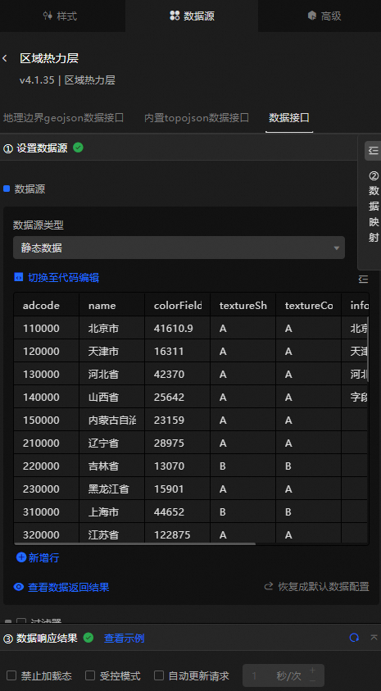Click the green check beside 设置数据源
Viewport: 381px width, 691px height.
[78, 148]
